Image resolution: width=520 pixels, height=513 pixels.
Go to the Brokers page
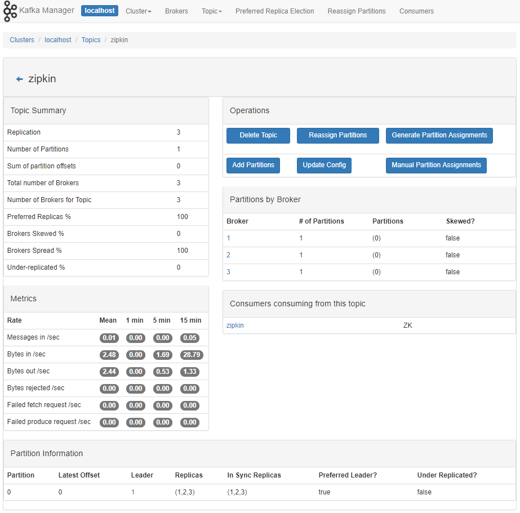point(176,11)
